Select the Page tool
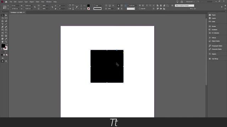This screenshot has height=127, width=227. pos(2,18)
